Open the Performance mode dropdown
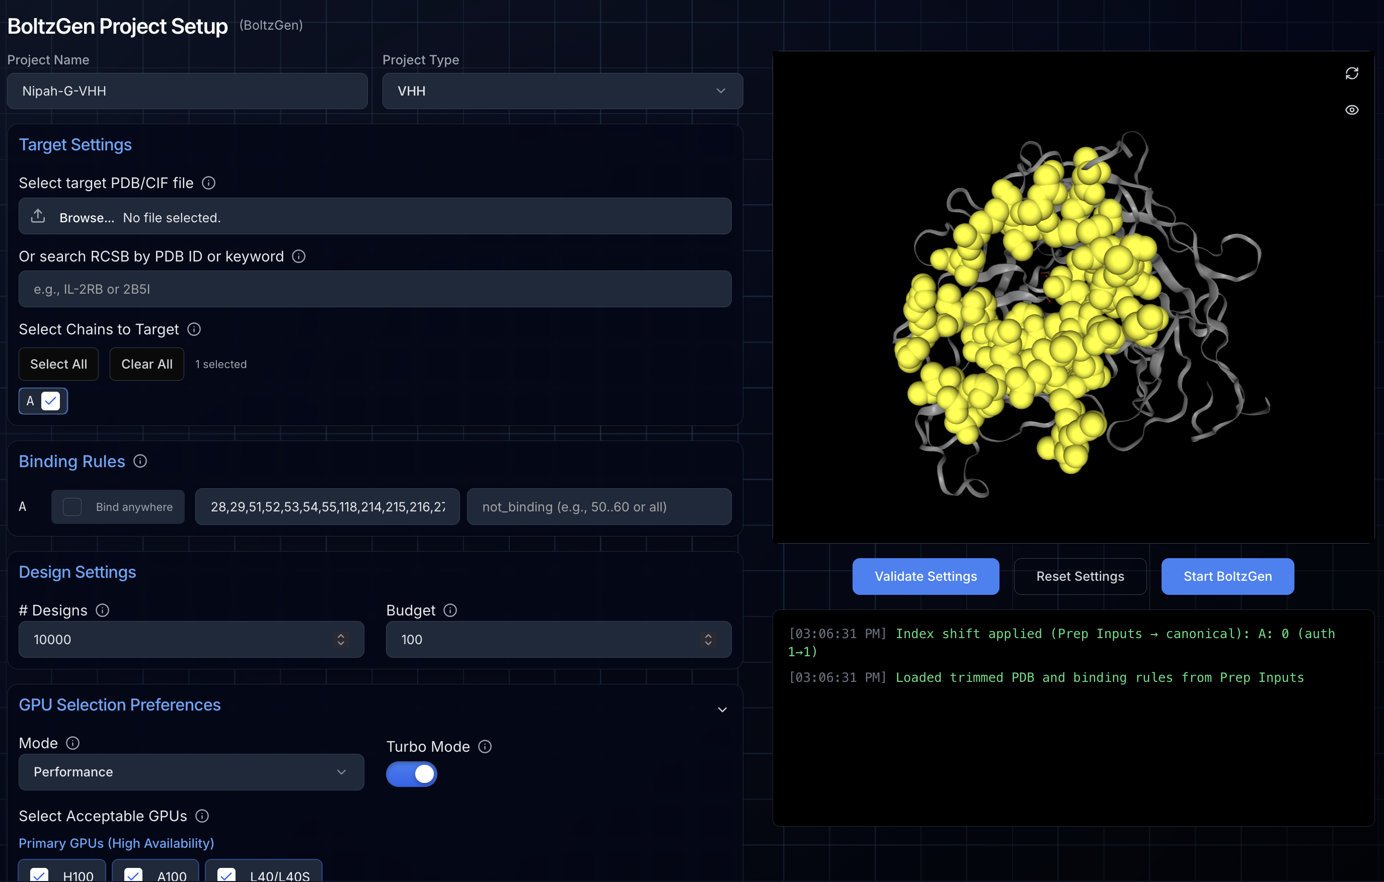 191,772
